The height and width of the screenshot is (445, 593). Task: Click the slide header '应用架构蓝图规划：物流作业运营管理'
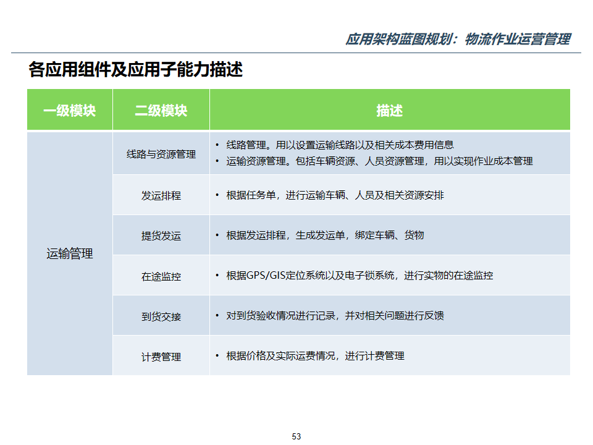pyautogui.click(x=458, y=39)
